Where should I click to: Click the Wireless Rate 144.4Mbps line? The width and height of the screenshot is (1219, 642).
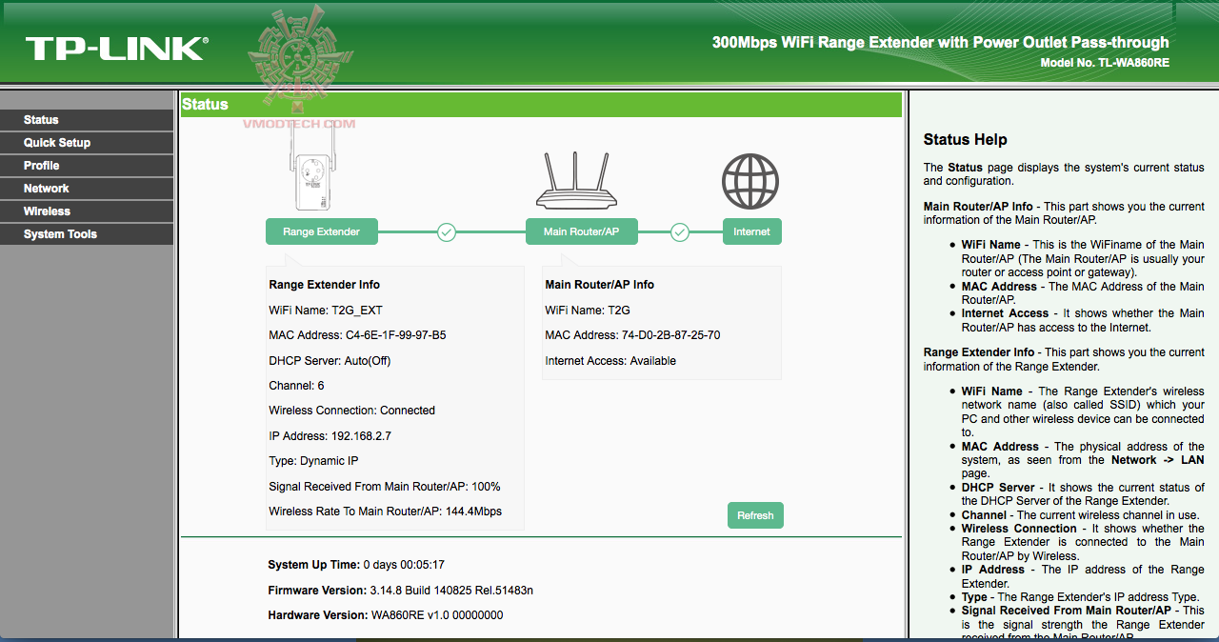[x=386, y=512]
